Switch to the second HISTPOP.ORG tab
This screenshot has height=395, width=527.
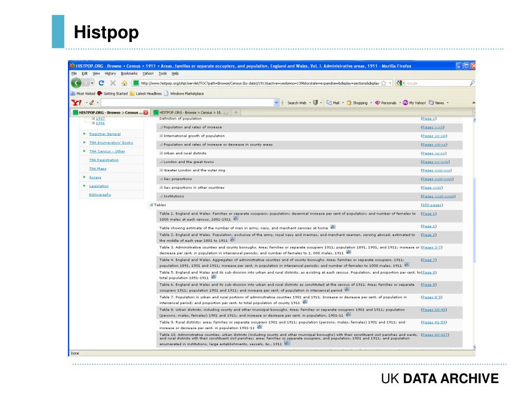[x=190, y=113]
